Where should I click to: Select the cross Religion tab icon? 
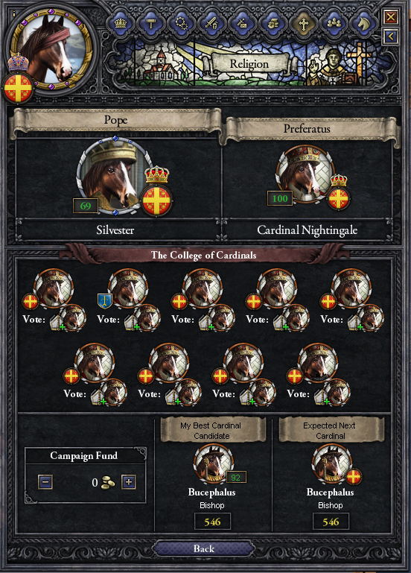303,23
